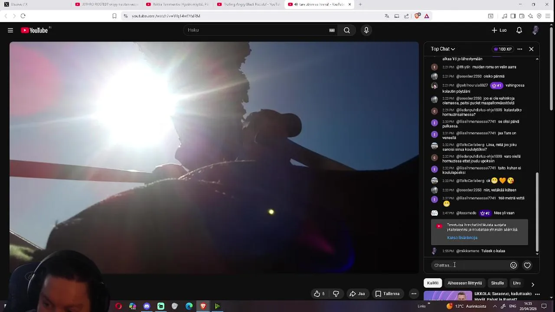Open the account avatar menu
The image size is (555, 312).
[535, 30]
